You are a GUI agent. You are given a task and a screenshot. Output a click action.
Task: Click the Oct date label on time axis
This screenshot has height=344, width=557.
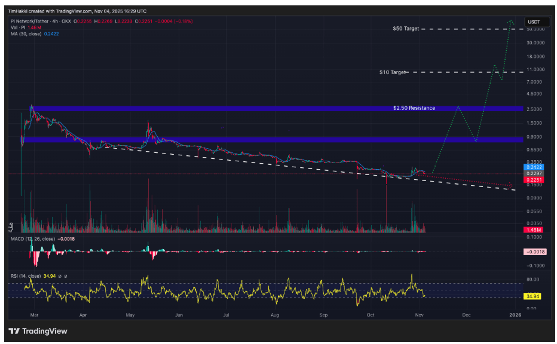pyautogui.click(x=371, y=315)
